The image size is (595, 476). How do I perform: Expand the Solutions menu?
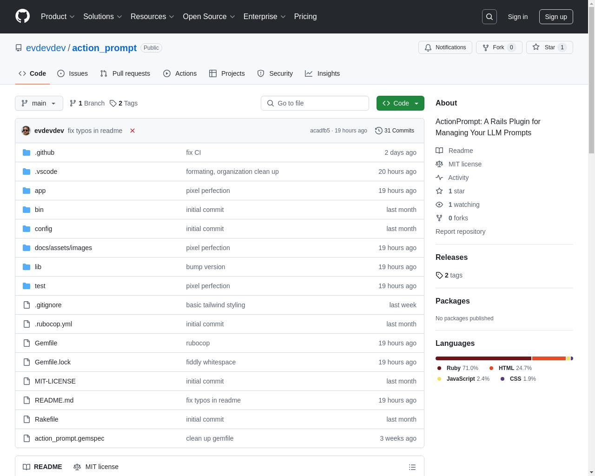pos(103,16)
